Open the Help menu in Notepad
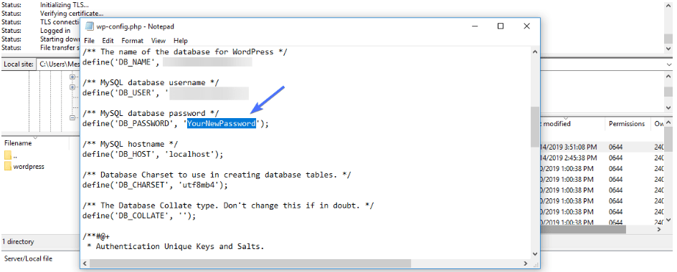Screen dimensions: 677x272 pos(181,41)
